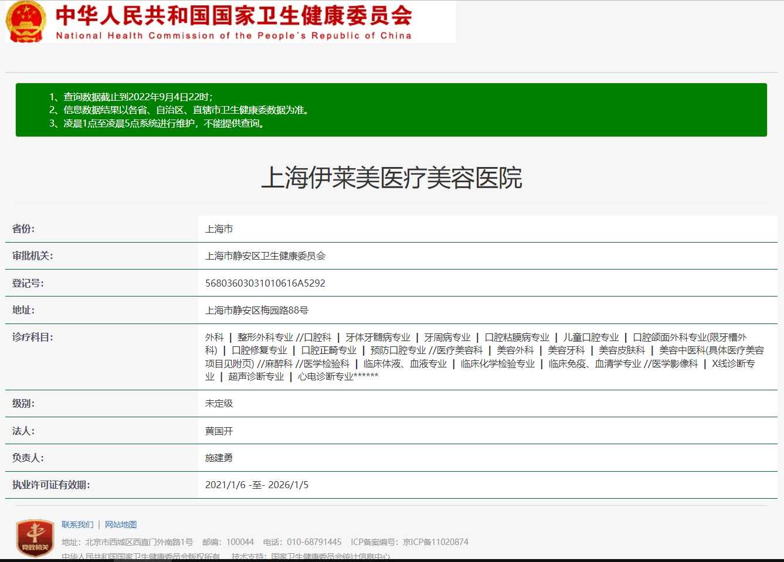Click the 中华人民共和国国家卫生健康委员会 header title
Image resolution: width=784 pixels, height=562 pixels.
234,16
